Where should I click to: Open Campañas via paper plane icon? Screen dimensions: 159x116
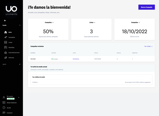click(x=6, y=37)
